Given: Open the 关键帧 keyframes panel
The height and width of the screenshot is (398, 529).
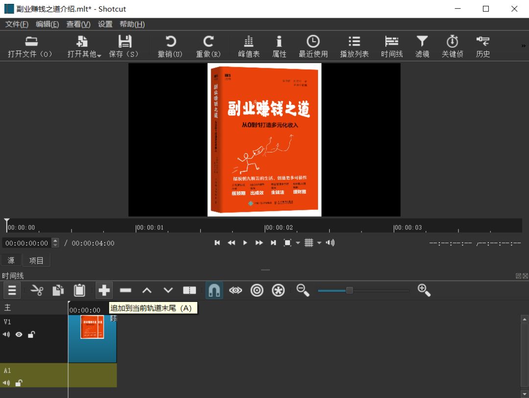Looking at the screenshot, I should coord(453,46).
